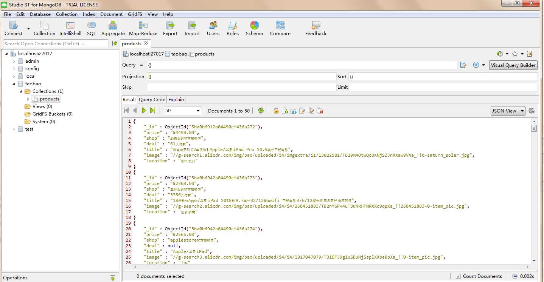Screen dimensions: 544x282
Task: Collapse the Collections (1) folder
Action: 21,91
